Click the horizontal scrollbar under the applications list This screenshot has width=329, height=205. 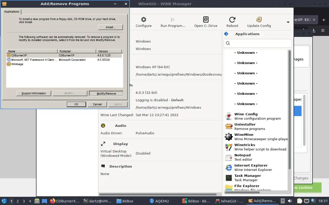click(x=242, y=192)
